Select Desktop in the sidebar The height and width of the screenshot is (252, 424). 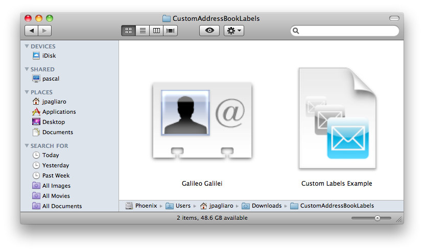[53, 122]
